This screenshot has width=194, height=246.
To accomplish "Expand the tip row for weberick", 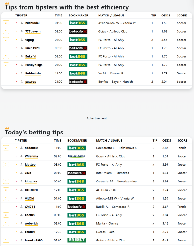I will click(x=6, y=223).
